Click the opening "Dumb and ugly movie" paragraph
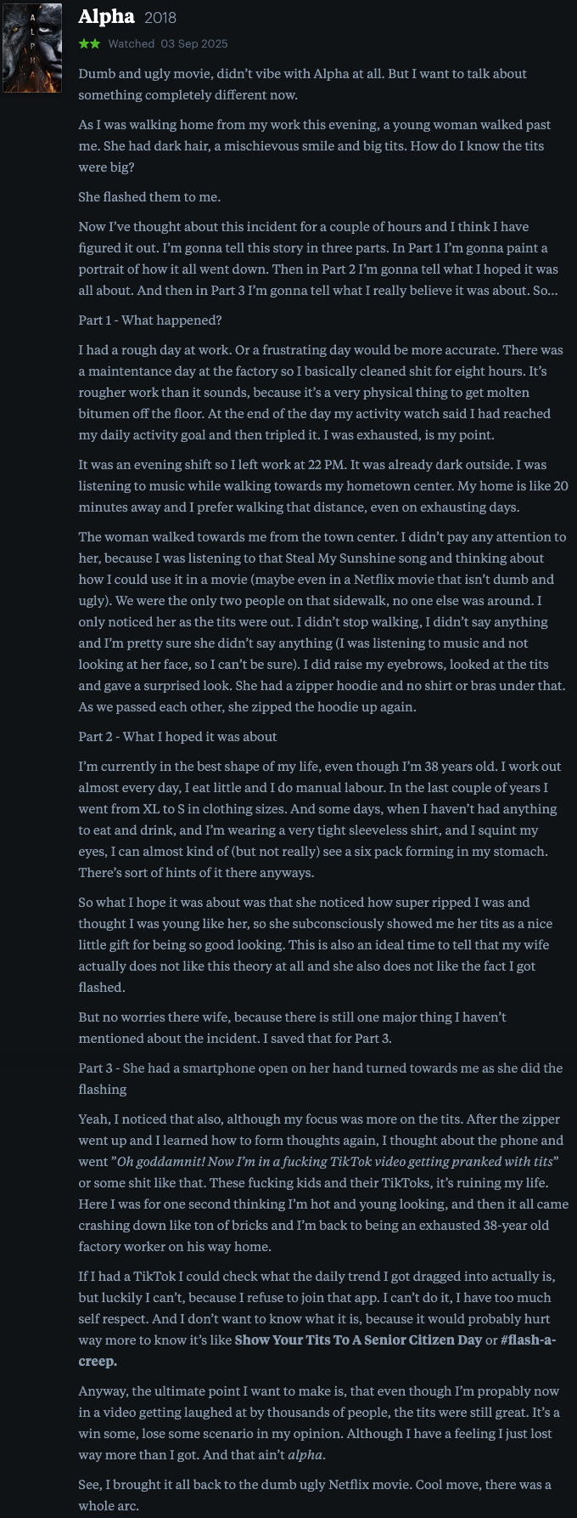Image resolution: width=577 pixels, height=1518 pixels. (x=302, y=84)
